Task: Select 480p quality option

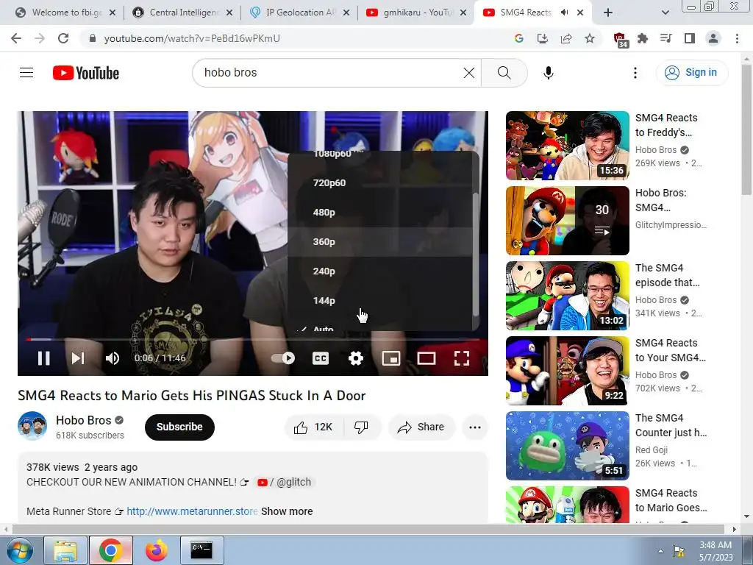Action: point(380,212)
